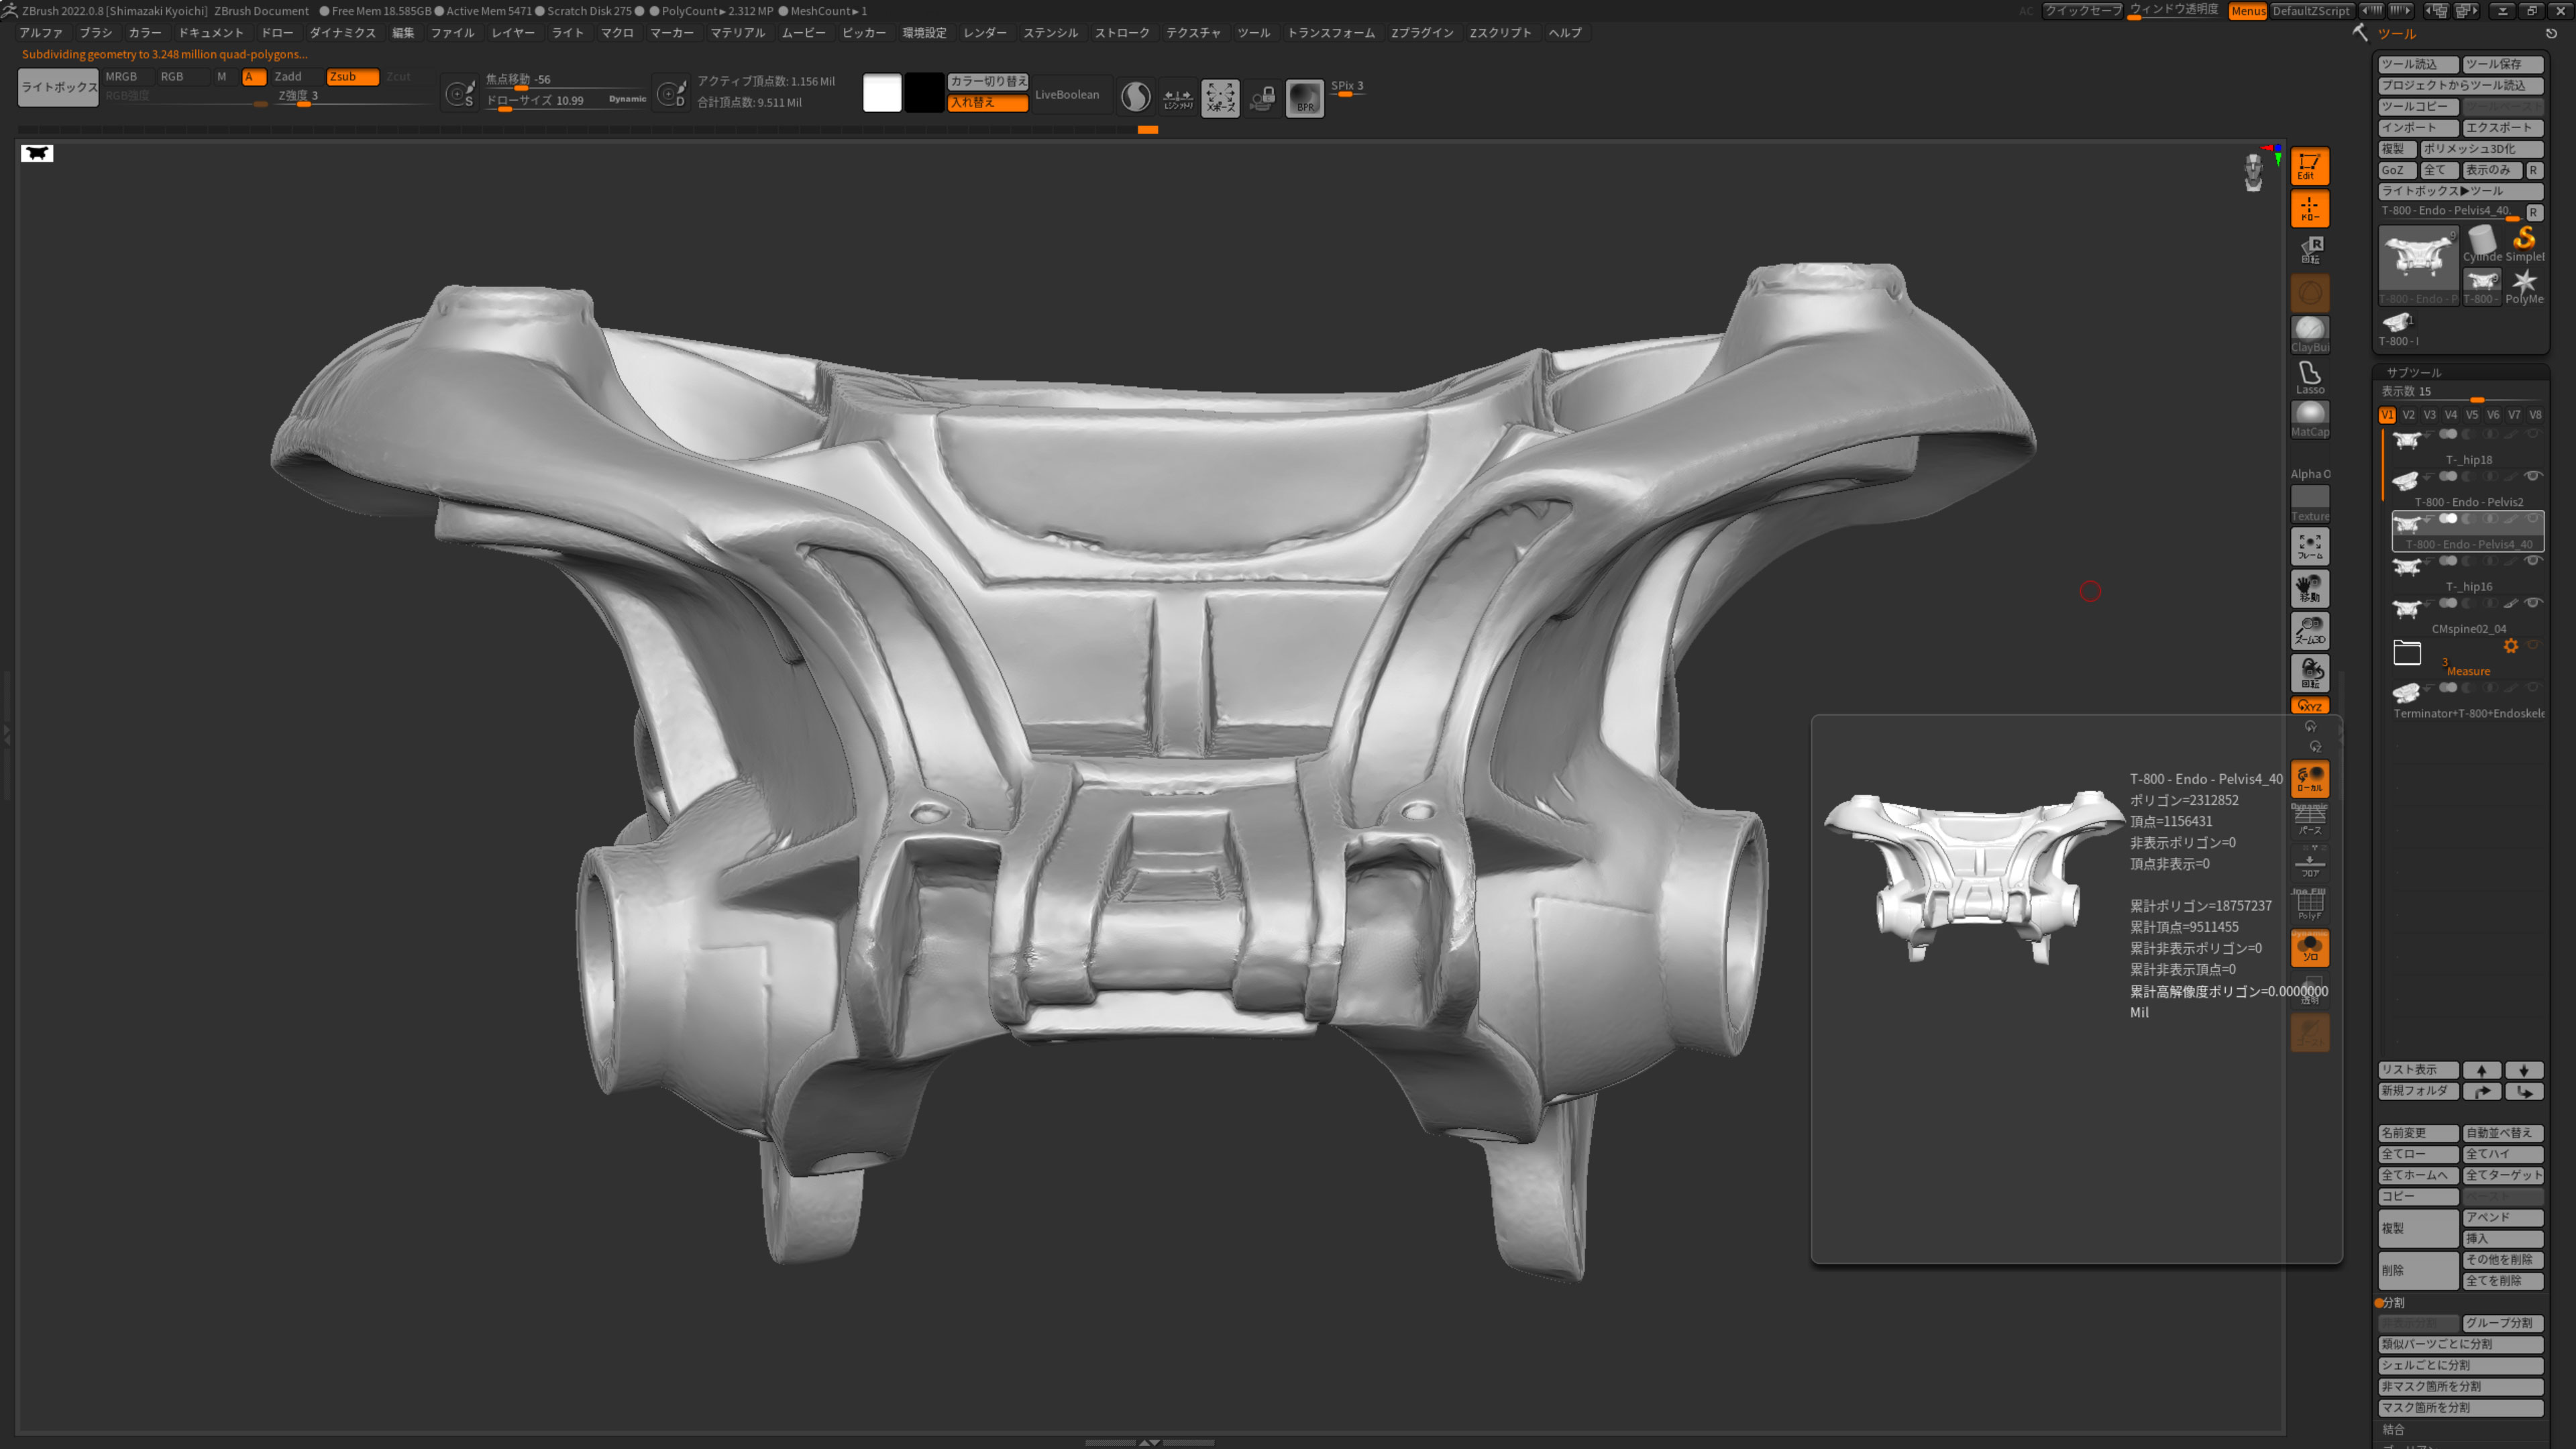Toggle visibility eye of T-800 - Endo - Pelvis2
The width and height of the screenshot is (2576, 1449).
click(x=2533, y=477)
